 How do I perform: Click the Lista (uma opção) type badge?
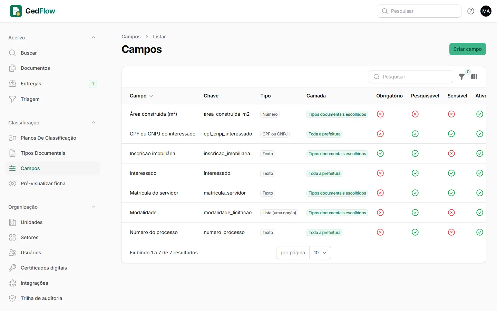pos(279,213)
